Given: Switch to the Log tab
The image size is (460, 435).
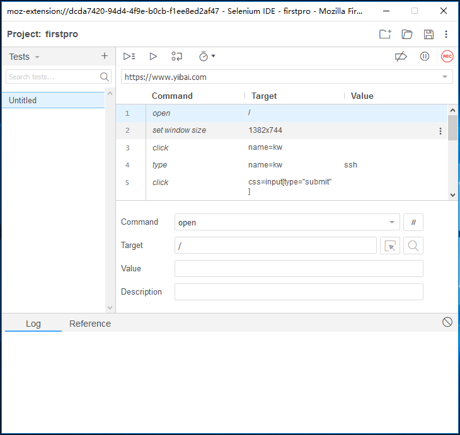Looking at the screenshot, I should click(x=33, y=324).
